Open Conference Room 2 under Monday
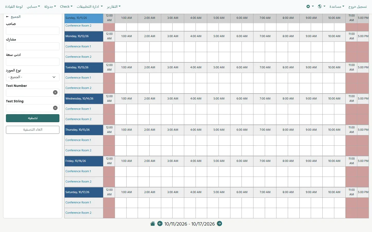Image resolution: width=372 pixels, height=232 pixels. 78,57
